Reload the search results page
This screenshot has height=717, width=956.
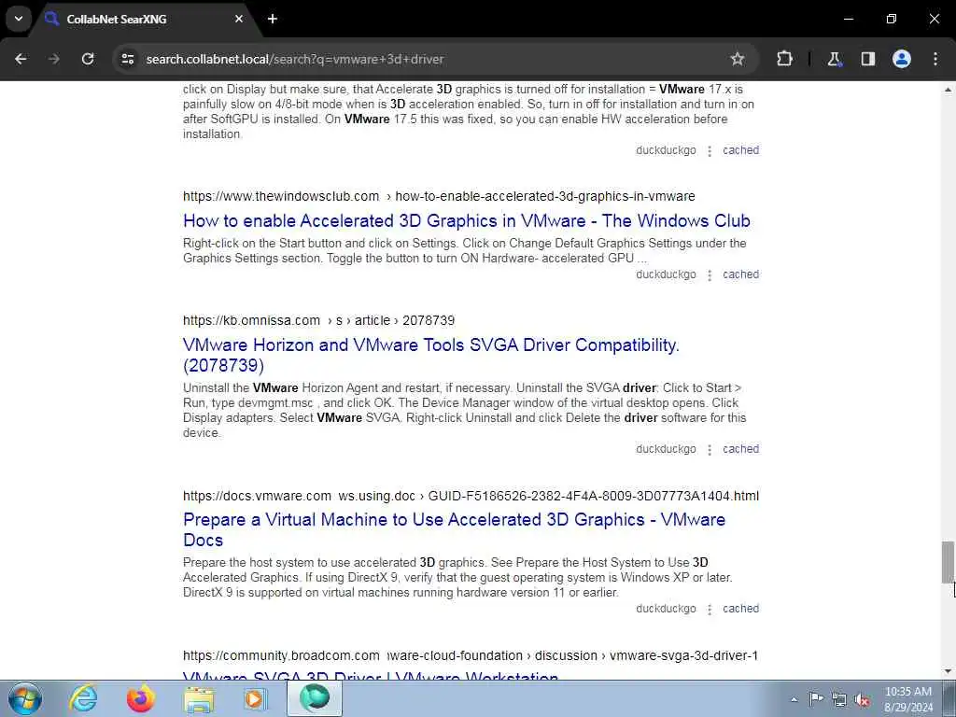[x=88, y=59]
